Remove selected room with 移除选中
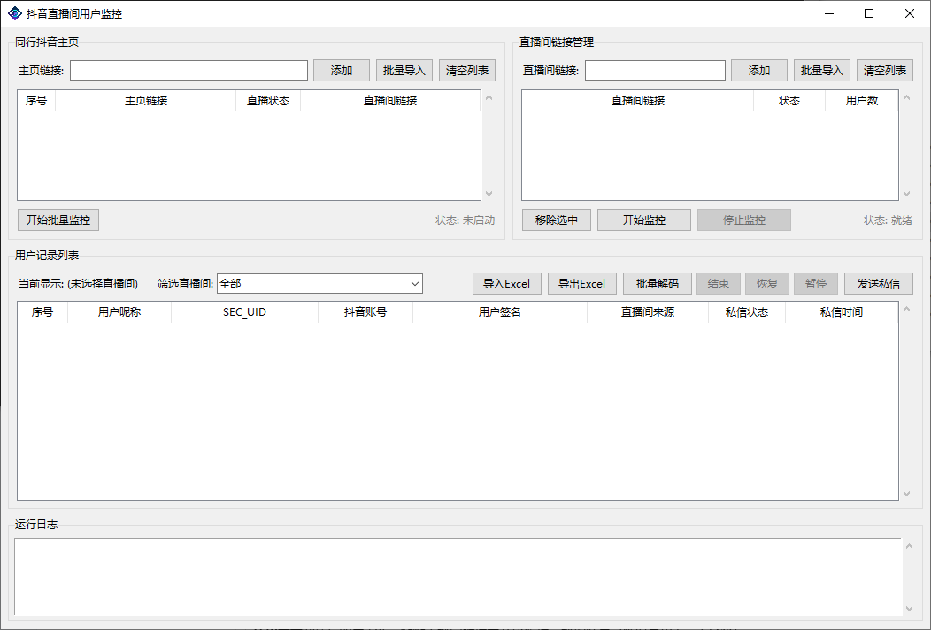 coord(557,219)
